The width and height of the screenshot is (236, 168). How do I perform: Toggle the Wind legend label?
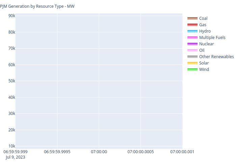[204, 70]
